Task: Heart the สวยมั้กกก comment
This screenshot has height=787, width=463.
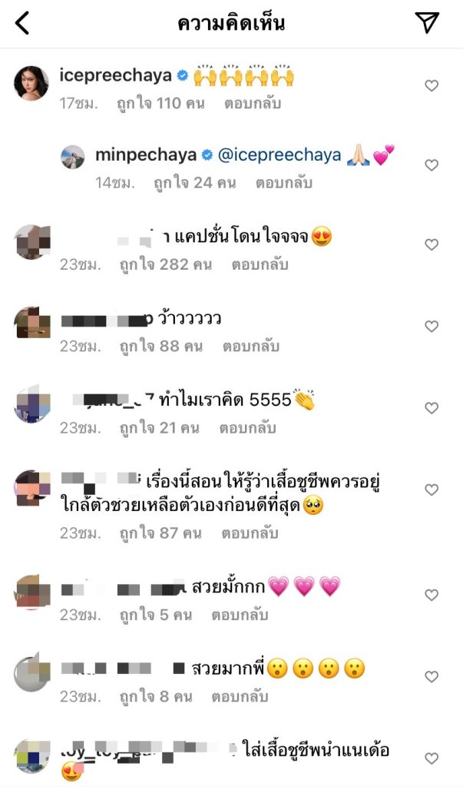Action: coord(432,595)
